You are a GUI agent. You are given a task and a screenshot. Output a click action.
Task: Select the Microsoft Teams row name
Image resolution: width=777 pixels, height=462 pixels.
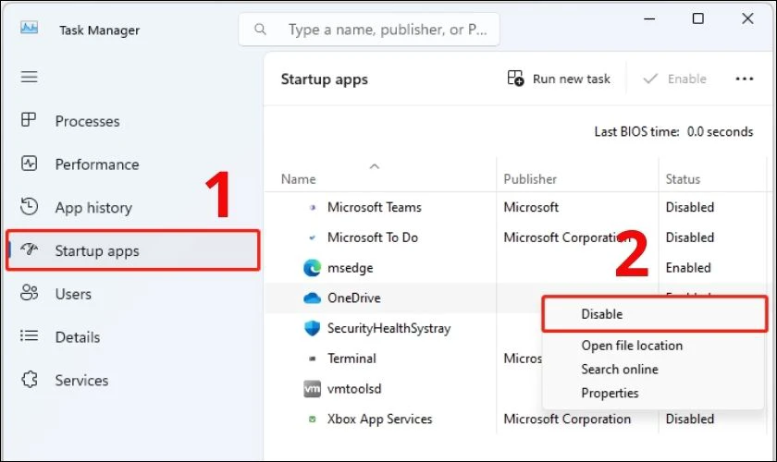(x=374, y=208)
